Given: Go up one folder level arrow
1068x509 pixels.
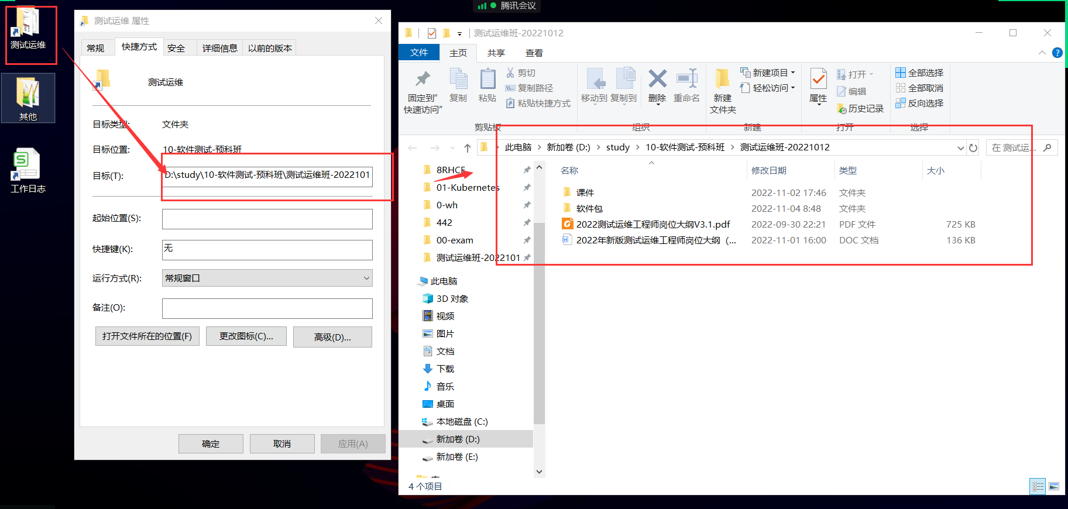Looking at the screenshot, I should pos(468,148).
